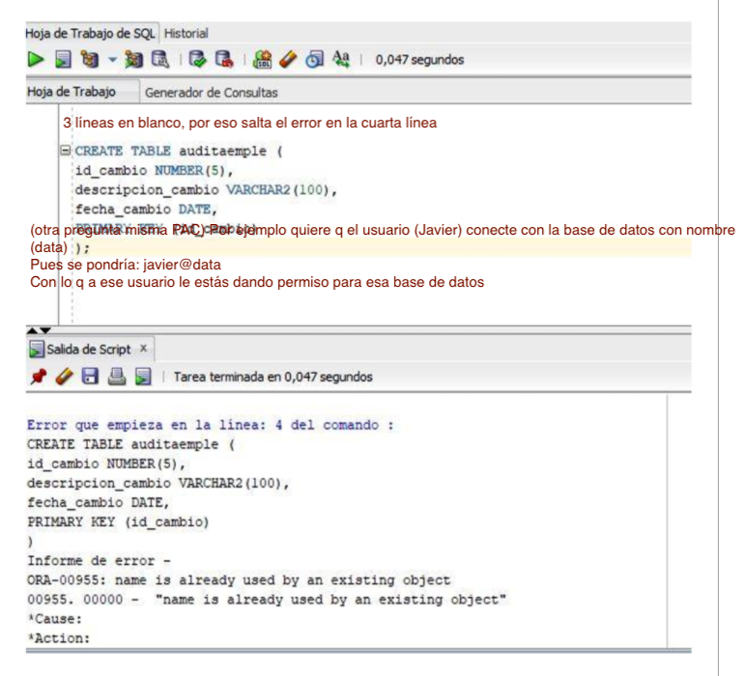Pin the script output panel
Viewport: 743px width, 676px height.
click(x=38, y=377)
